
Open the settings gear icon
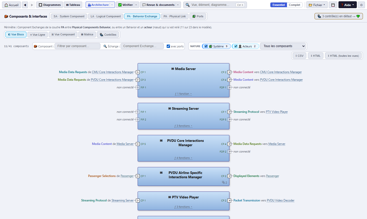tap(361, 5)
